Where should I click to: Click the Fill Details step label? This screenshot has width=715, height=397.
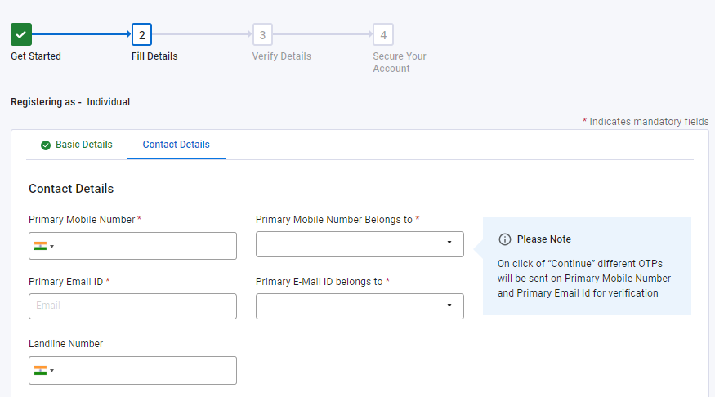click(x=154, y=56)
